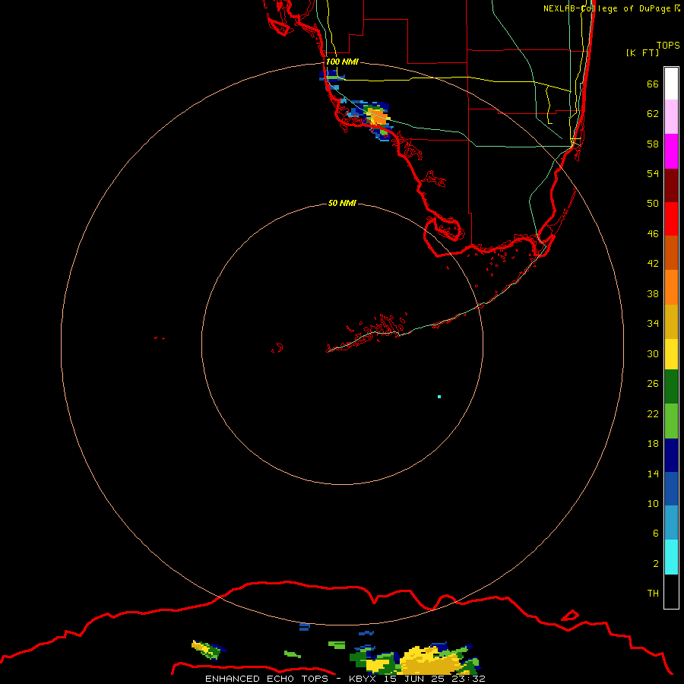
Task: Click the orange legend swatch near 38
Action: [x=671, y=287]
